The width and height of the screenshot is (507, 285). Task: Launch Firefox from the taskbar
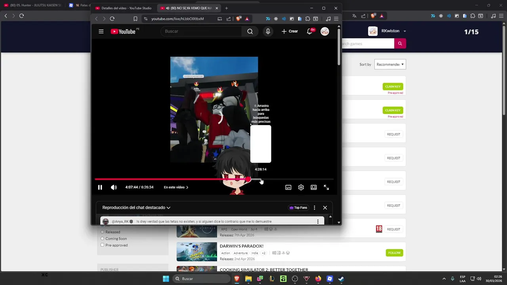point(318,279)
